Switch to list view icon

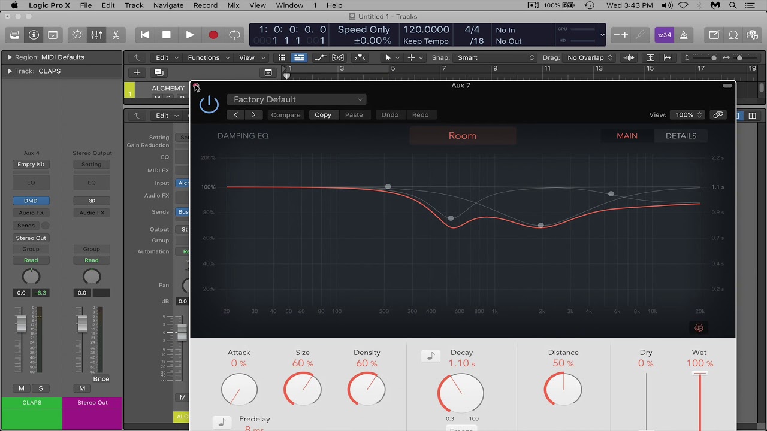click(298, 57)
